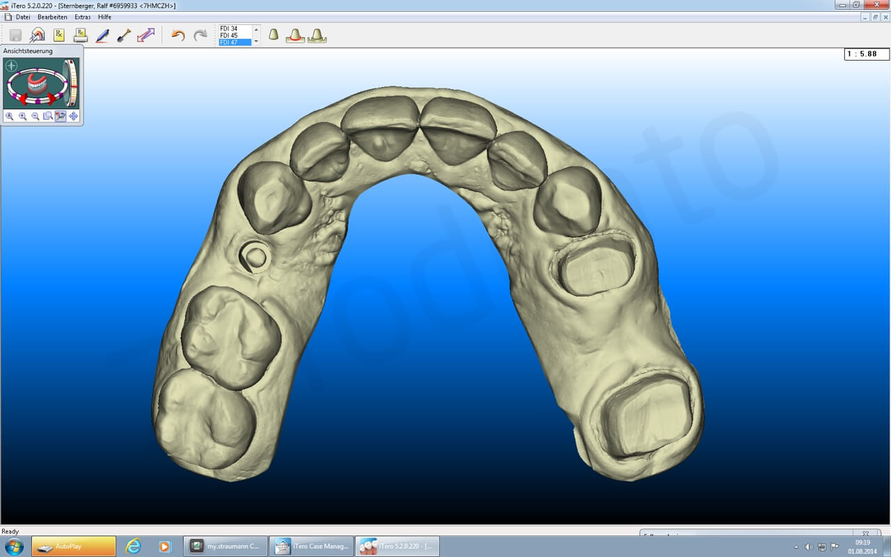The image size is (891, 557).
Task: Select the purple double-arrow measurement tool
Action: 145,35
